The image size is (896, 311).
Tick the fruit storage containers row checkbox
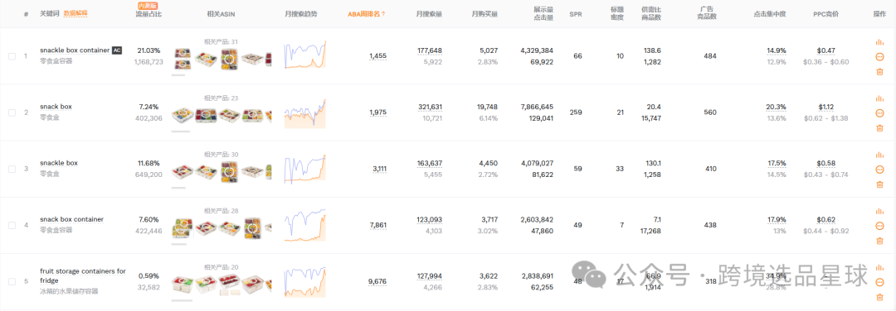[x=12, y=281]
